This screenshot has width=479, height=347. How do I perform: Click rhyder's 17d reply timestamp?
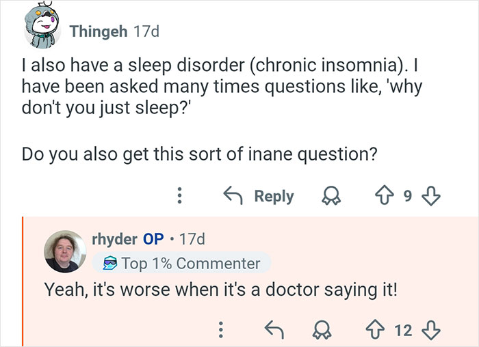click(x=191, y=239)
